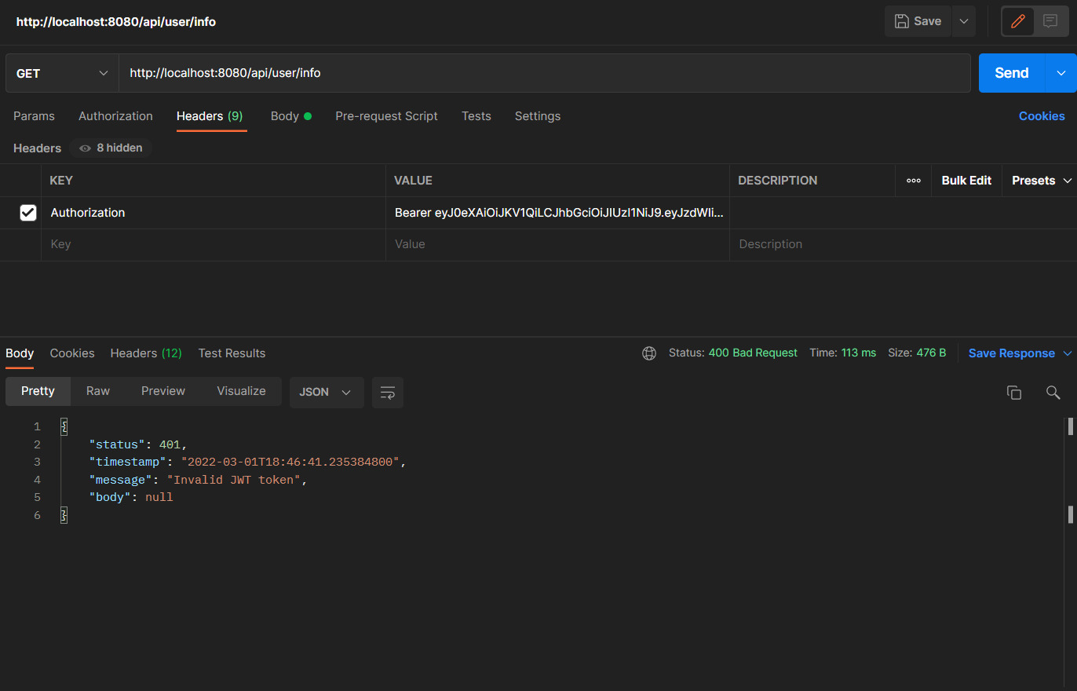Open the Authorization tab

tap(115, 116)
